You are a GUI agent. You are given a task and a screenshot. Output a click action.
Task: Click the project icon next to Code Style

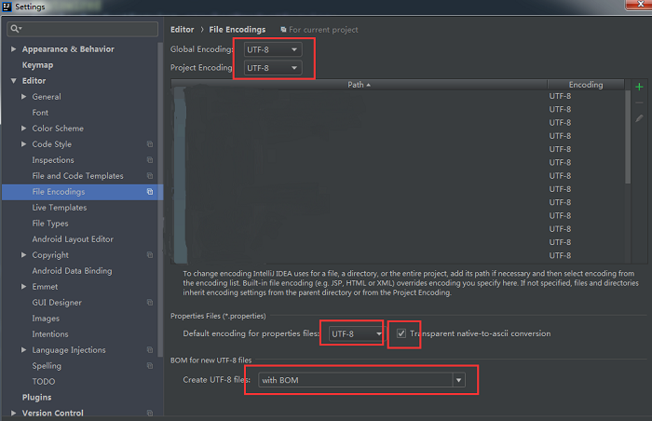150,144
